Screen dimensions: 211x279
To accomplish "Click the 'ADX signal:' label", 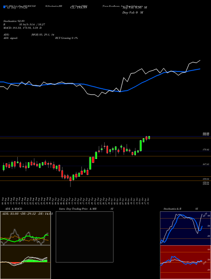I will (x=11, y=38).
